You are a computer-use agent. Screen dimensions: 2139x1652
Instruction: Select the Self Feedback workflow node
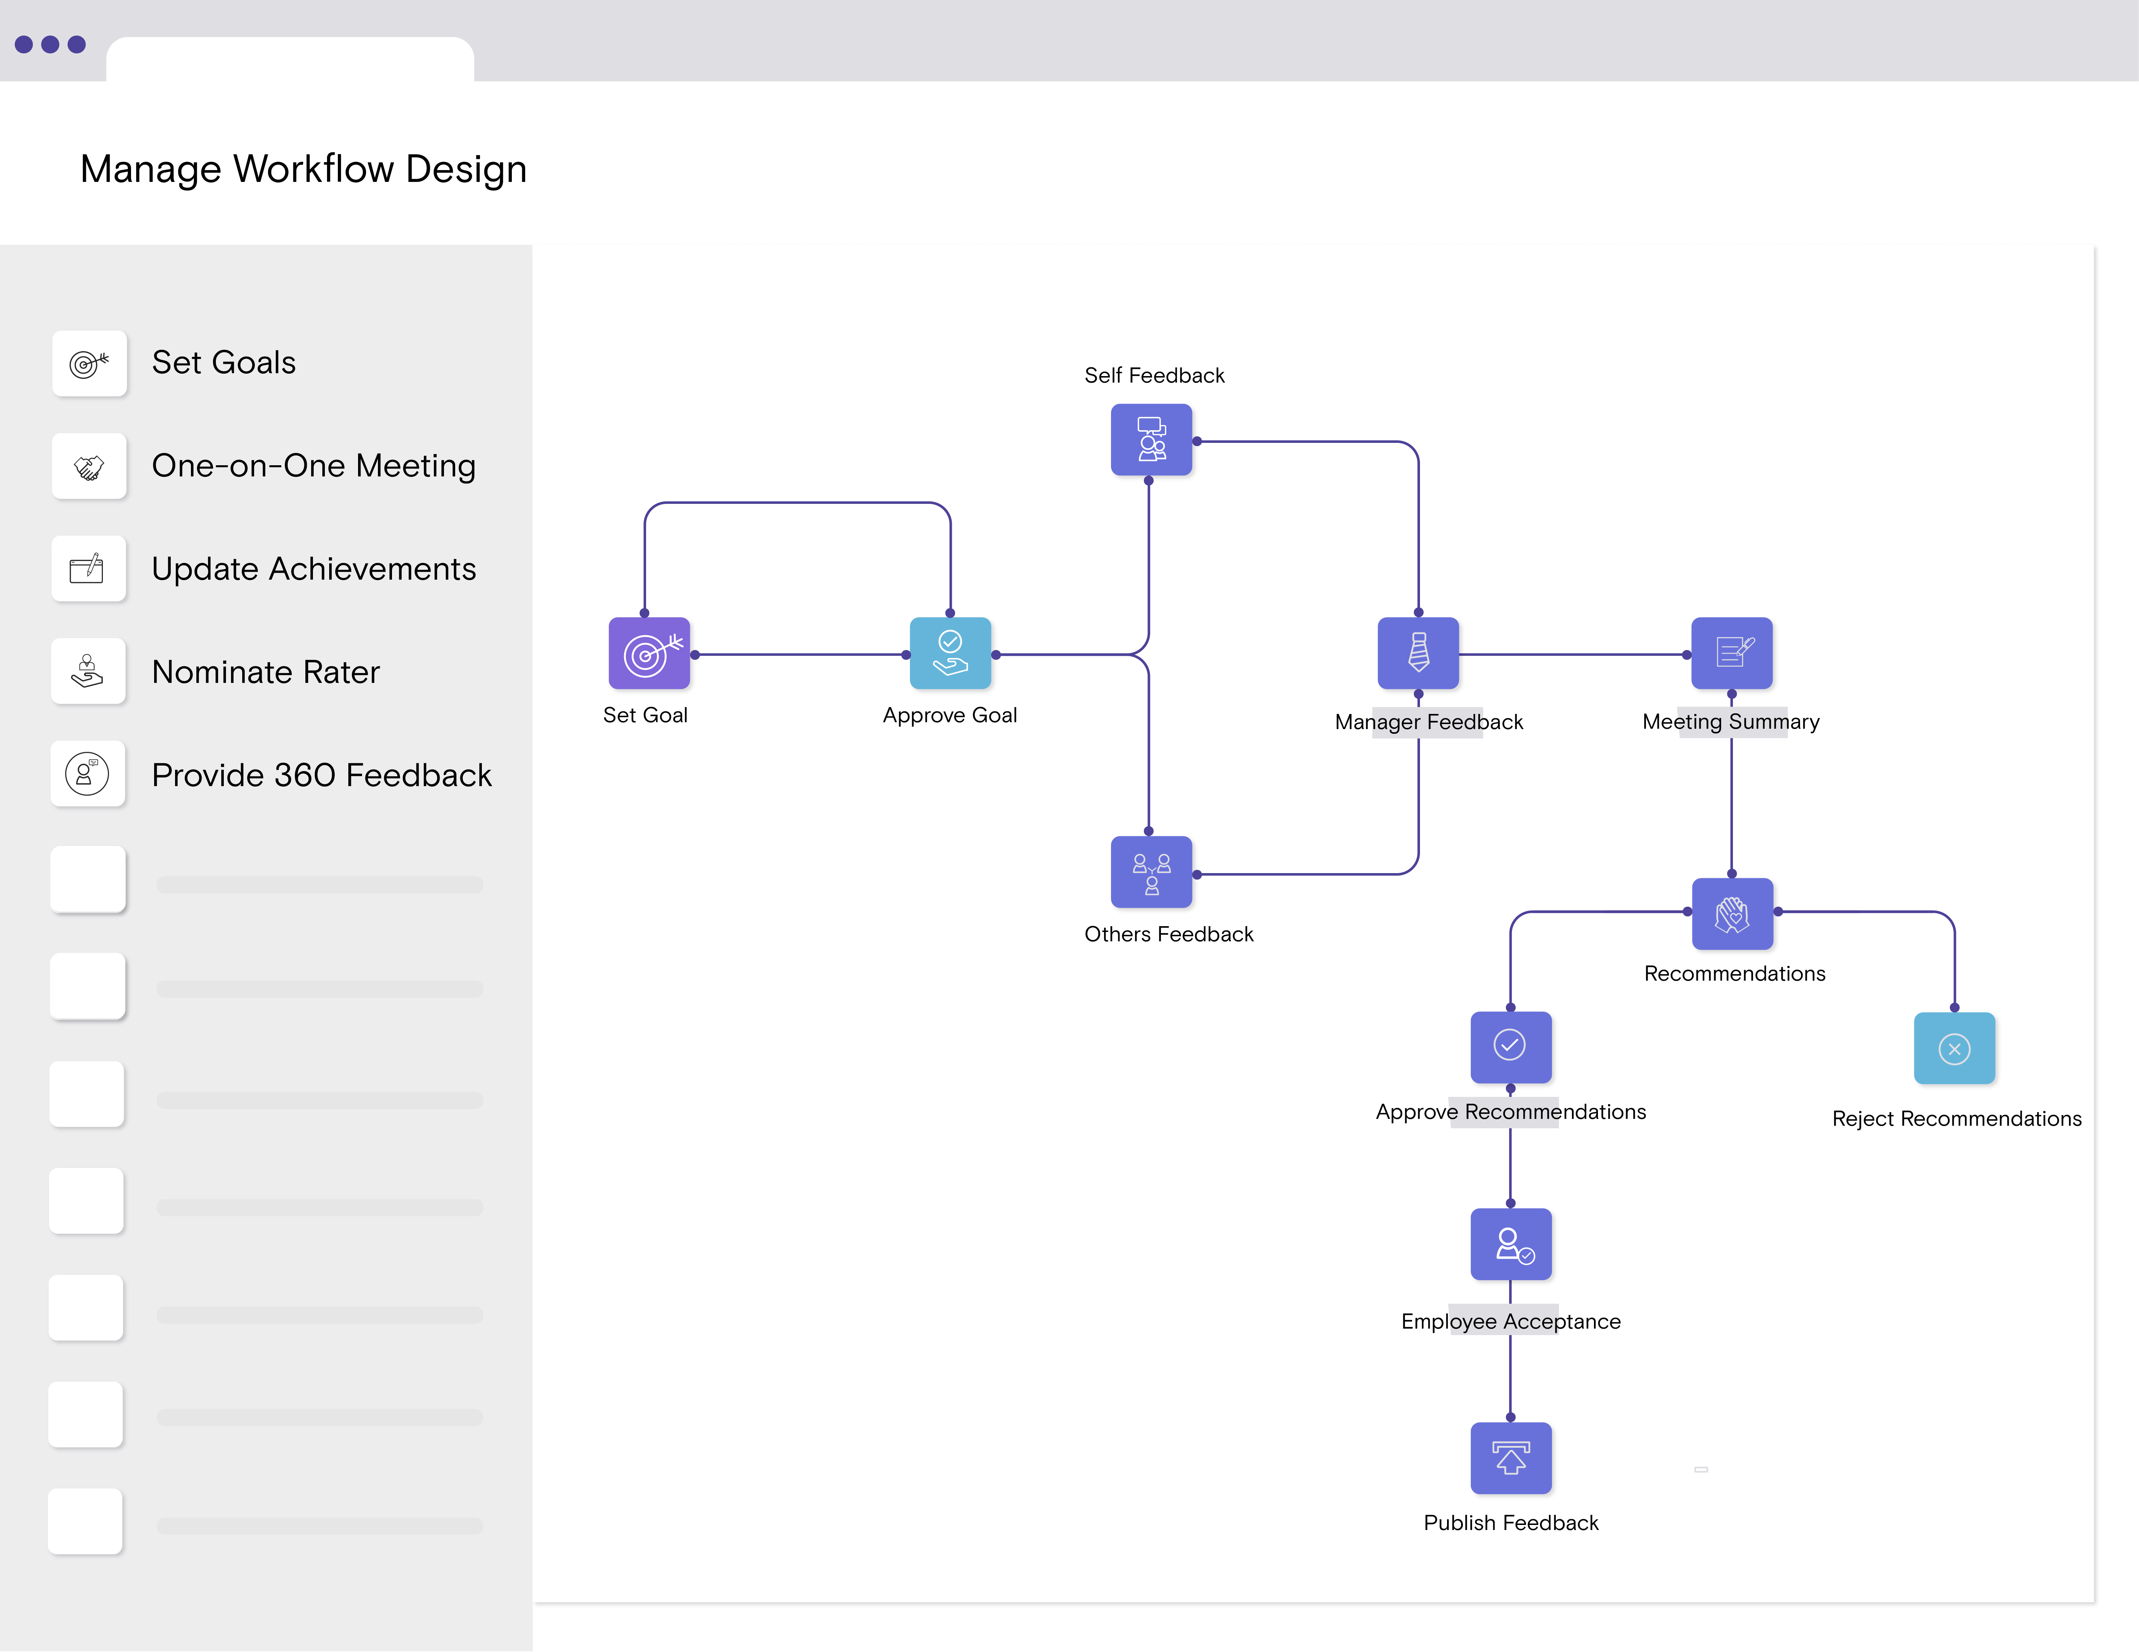tap(1152, 440)
